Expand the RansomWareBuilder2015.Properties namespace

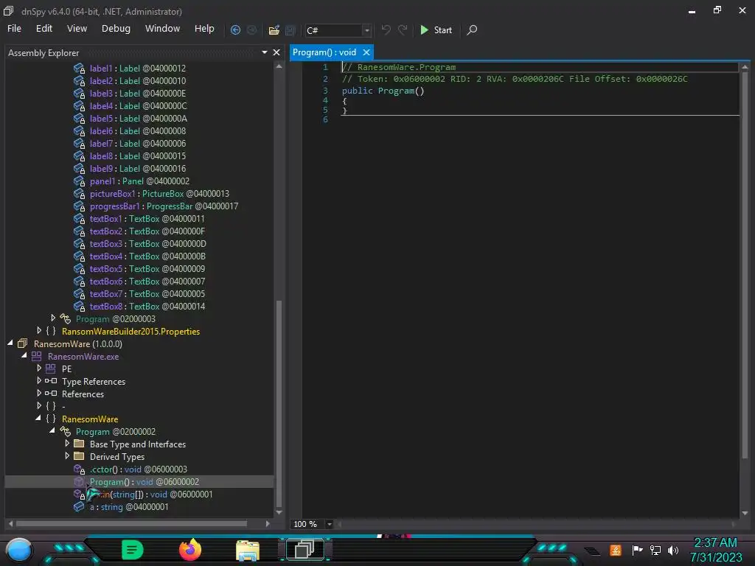click(39, 331)
